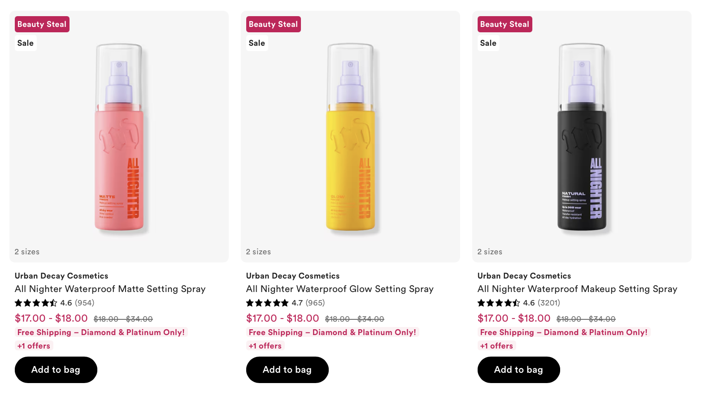Add Makeup Setting Spray to bag
The height and width of the screenshot is (401, 705).
coord(519,370)
